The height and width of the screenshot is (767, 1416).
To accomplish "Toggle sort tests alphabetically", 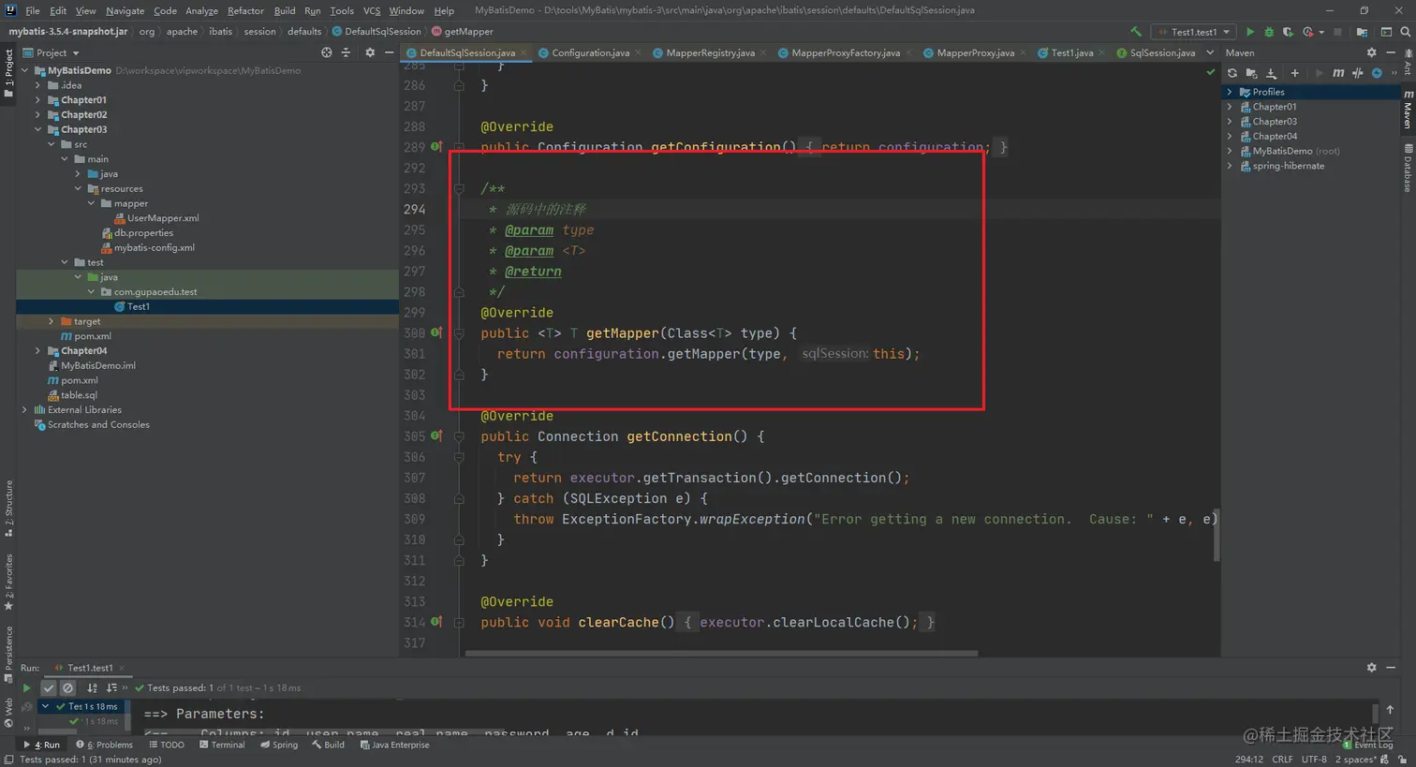I will pos(92,688).
